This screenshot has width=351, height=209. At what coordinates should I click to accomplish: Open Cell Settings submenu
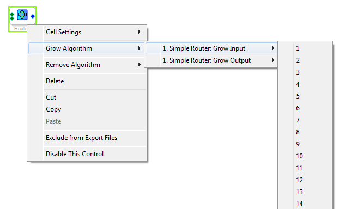87,32
